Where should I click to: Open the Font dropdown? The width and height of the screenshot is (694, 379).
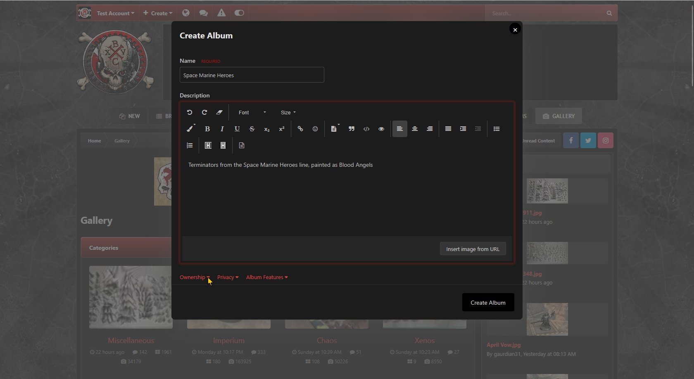tap(252, 112)
